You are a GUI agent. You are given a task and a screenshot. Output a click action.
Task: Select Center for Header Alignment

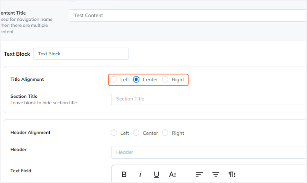coord(136,133)
